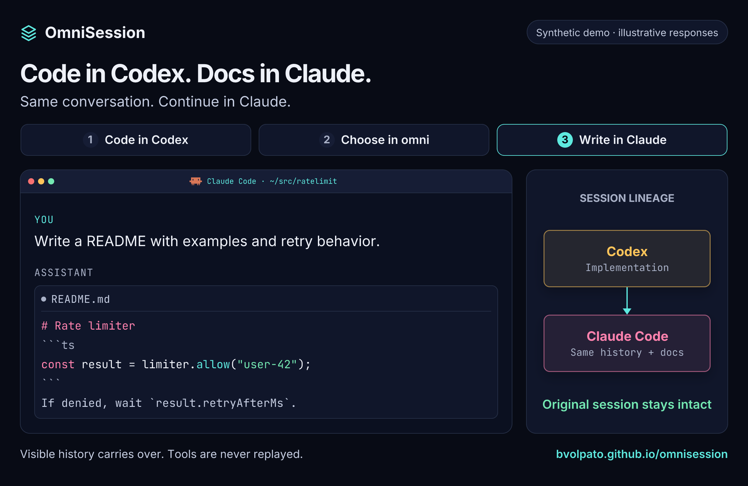This screenshot has width=748, height=486.
Task: Select the step 1 number badge
Action: pyautogui.click(x=90, y=140)
